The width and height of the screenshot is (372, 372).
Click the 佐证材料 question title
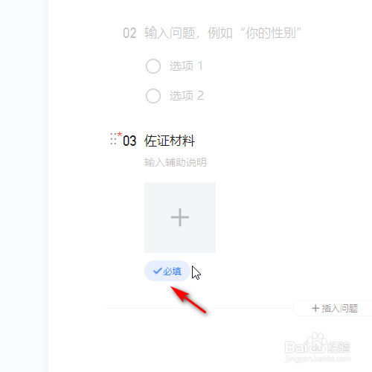(x=170, y=141)
